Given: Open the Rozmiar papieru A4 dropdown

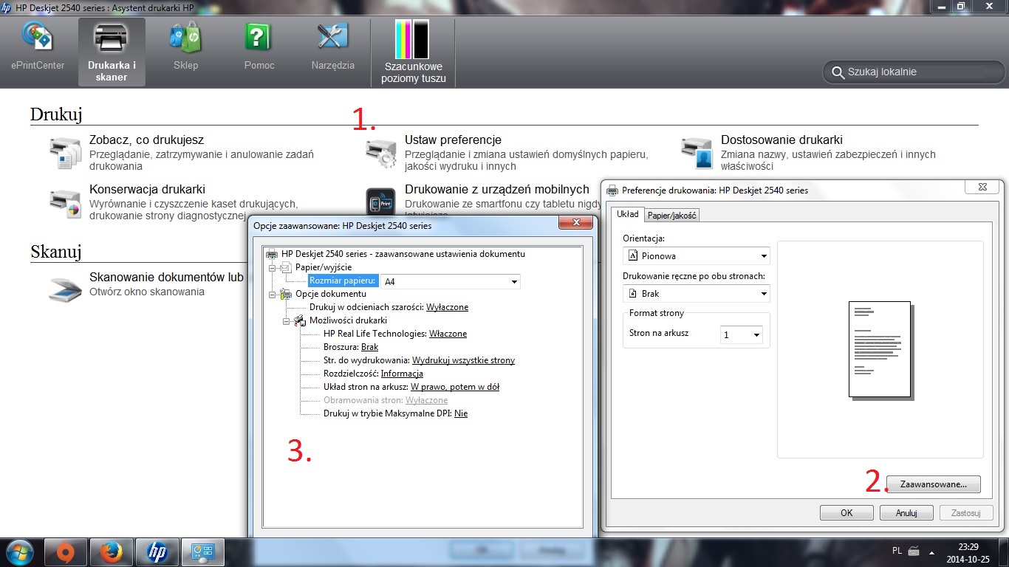Looking at the screenshot, I should click(x=451, y=281).
